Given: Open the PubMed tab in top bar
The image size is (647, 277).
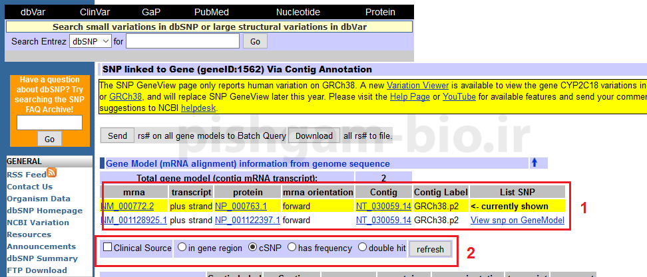Looking at the screenshot, I should tap(211, 12).
